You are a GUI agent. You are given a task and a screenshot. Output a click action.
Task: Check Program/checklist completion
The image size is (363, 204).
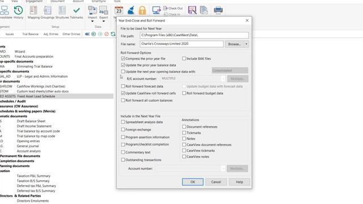click(x=123, y=144)
